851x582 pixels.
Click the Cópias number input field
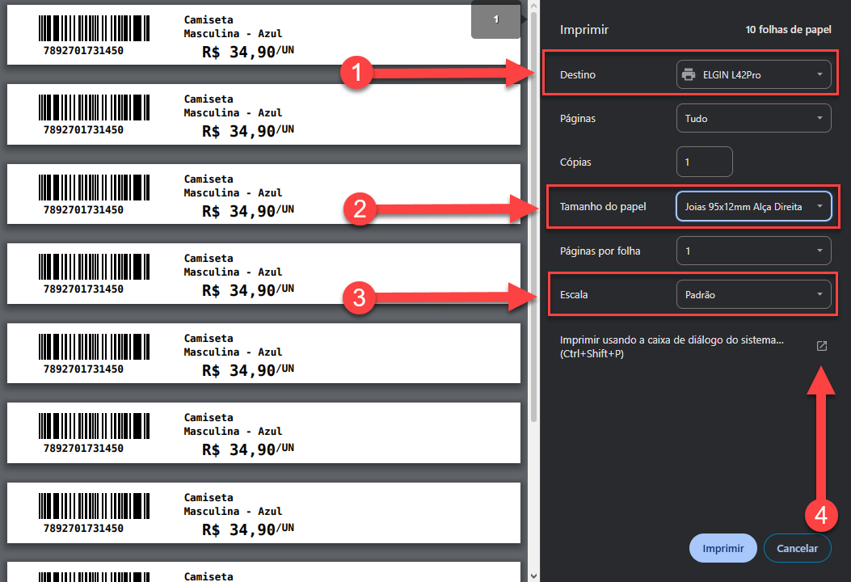click(x=705, y=162)
